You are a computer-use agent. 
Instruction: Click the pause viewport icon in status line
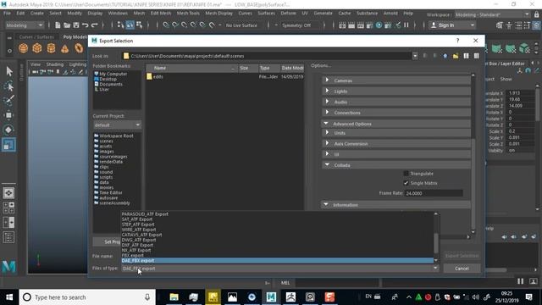click(x=406, y=25)
